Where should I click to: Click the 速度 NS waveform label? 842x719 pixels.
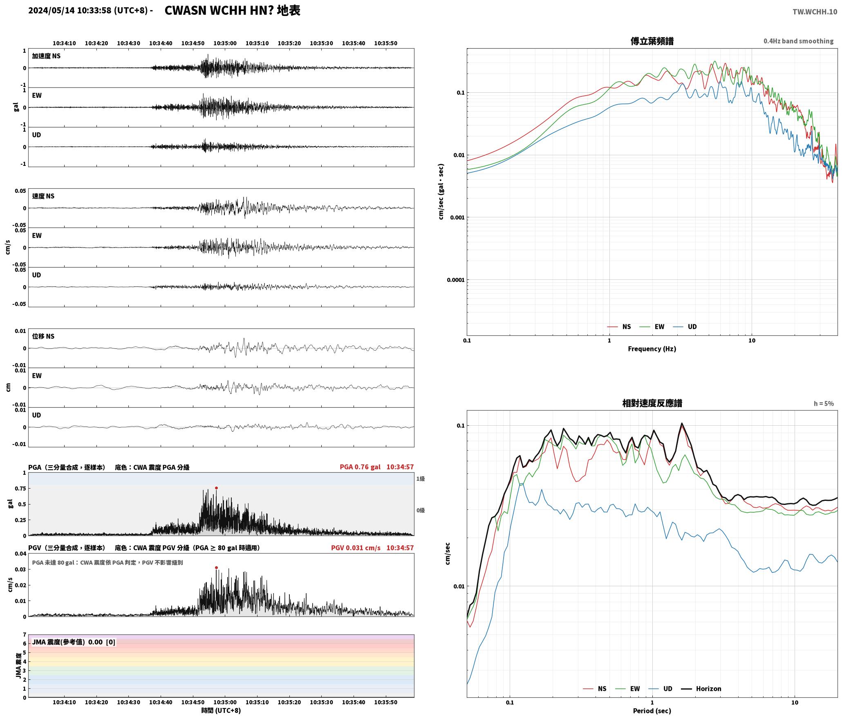coord(43,196)
